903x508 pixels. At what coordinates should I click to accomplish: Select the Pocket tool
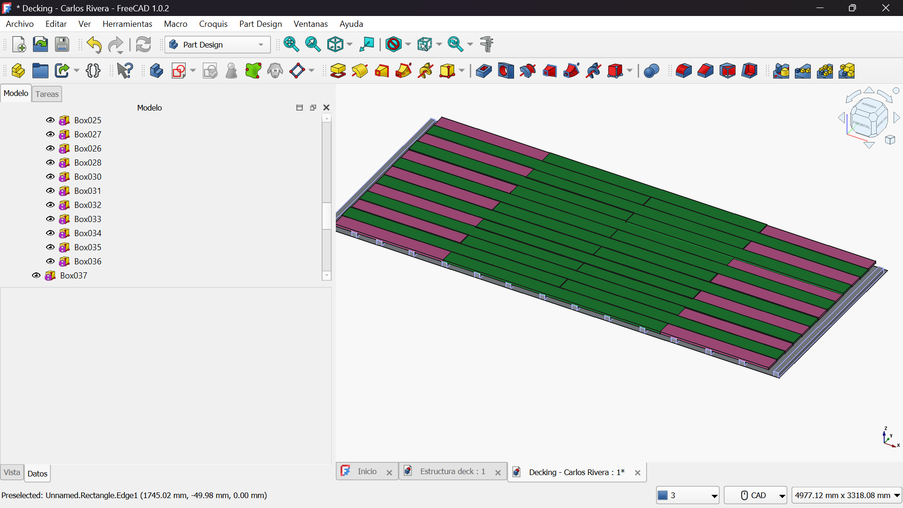pos(483,71)
